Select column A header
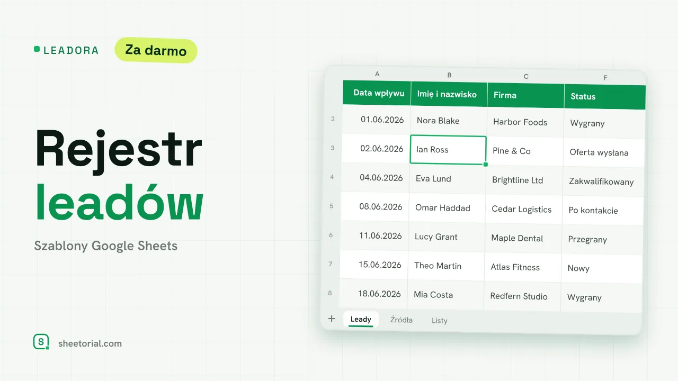Viewport: 678px width, 381px height. (x=377, y=74)
